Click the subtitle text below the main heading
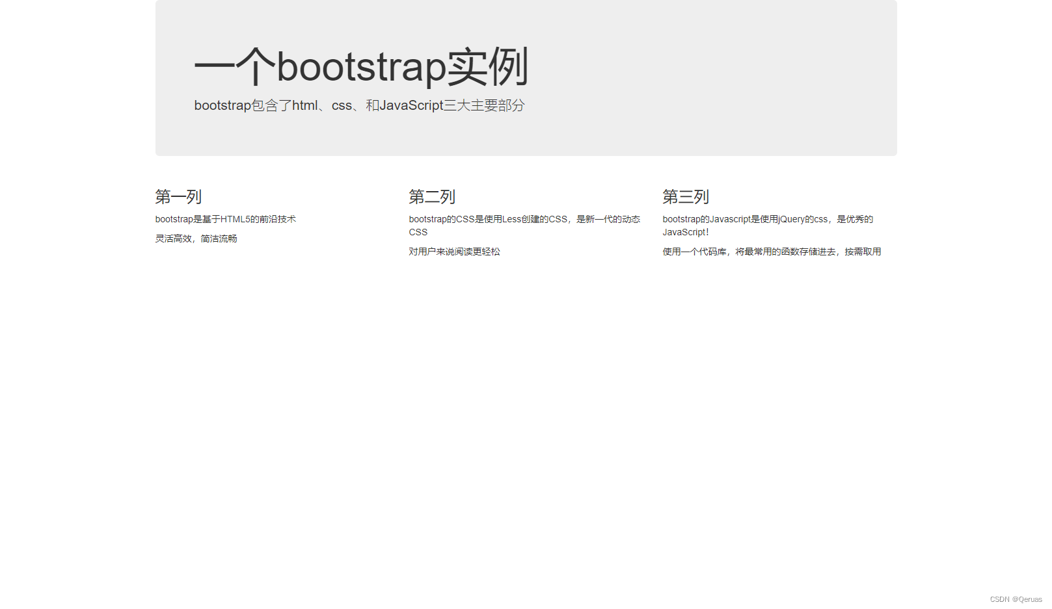Image resolution: width=1052 pixels, height=609 pixels. tap(360, 105)
